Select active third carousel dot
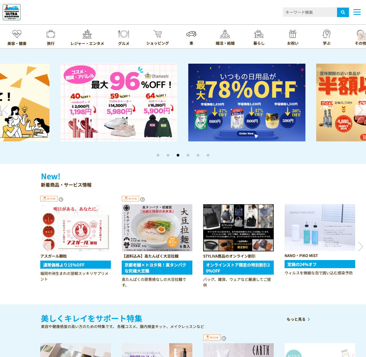This screenshot has height=357, width=366. click(178, 155)
